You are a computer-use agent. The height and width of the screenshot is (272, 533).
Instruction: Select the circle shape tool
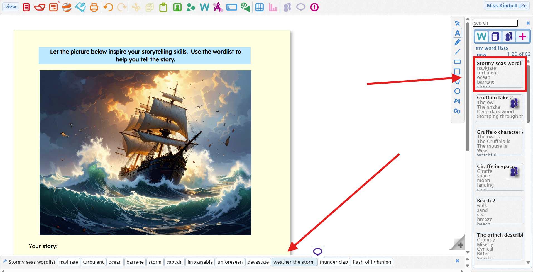click(457, 91)
